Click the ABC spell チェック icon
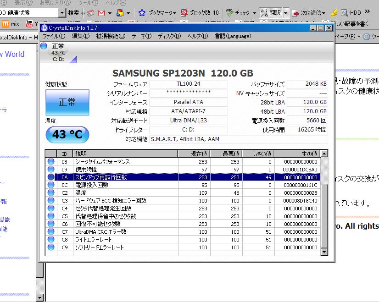379x302 pixels. pyautogui.click(x=229, y=12)
